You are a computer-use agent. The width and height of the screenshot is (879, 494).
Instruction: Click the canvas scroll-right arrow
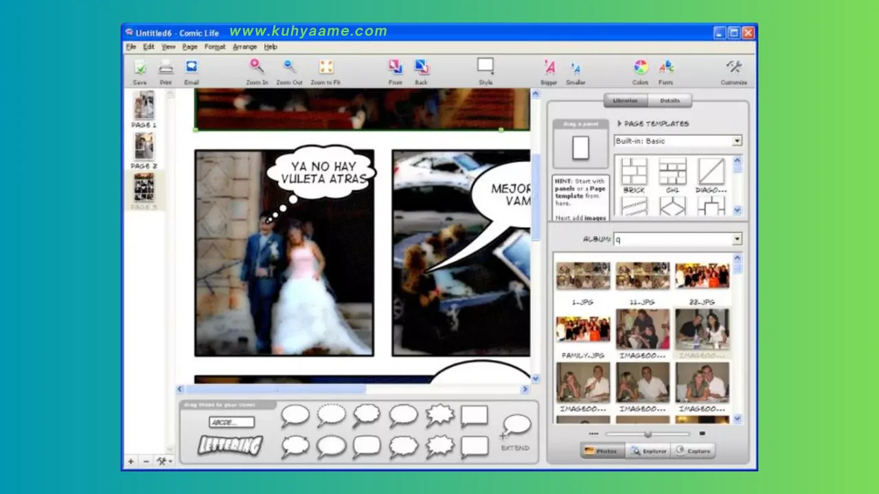[x=525, y=389]
